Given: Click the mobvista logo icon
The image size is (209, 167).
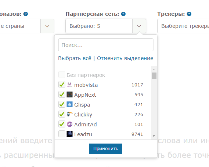Looking at the screenshot, I should [69, 85].
